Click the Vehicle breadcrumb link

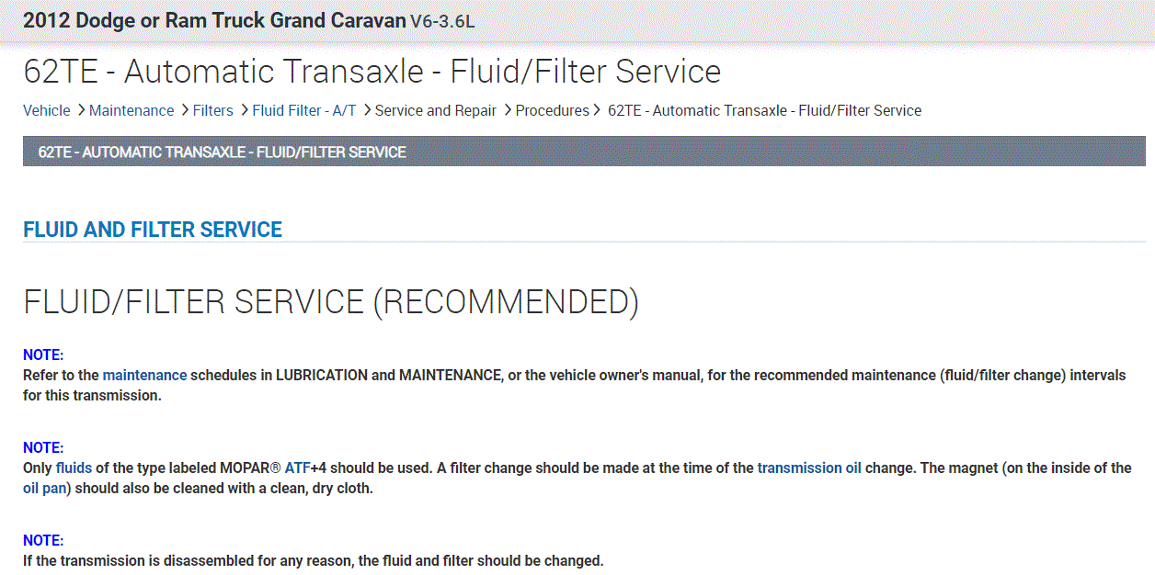[46, 110]
